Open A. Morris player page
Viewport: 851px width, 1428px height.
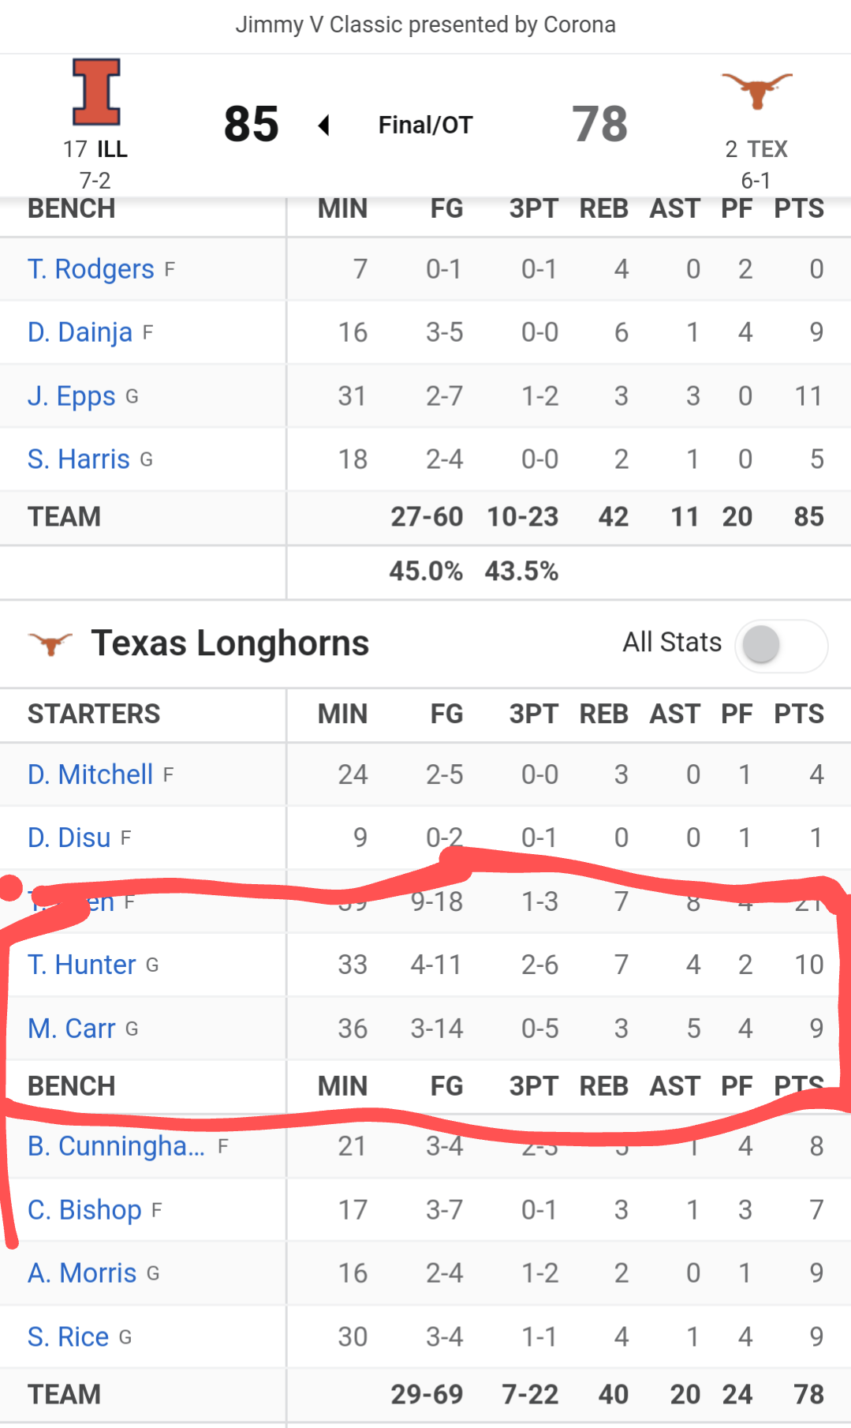(82, 1273)
